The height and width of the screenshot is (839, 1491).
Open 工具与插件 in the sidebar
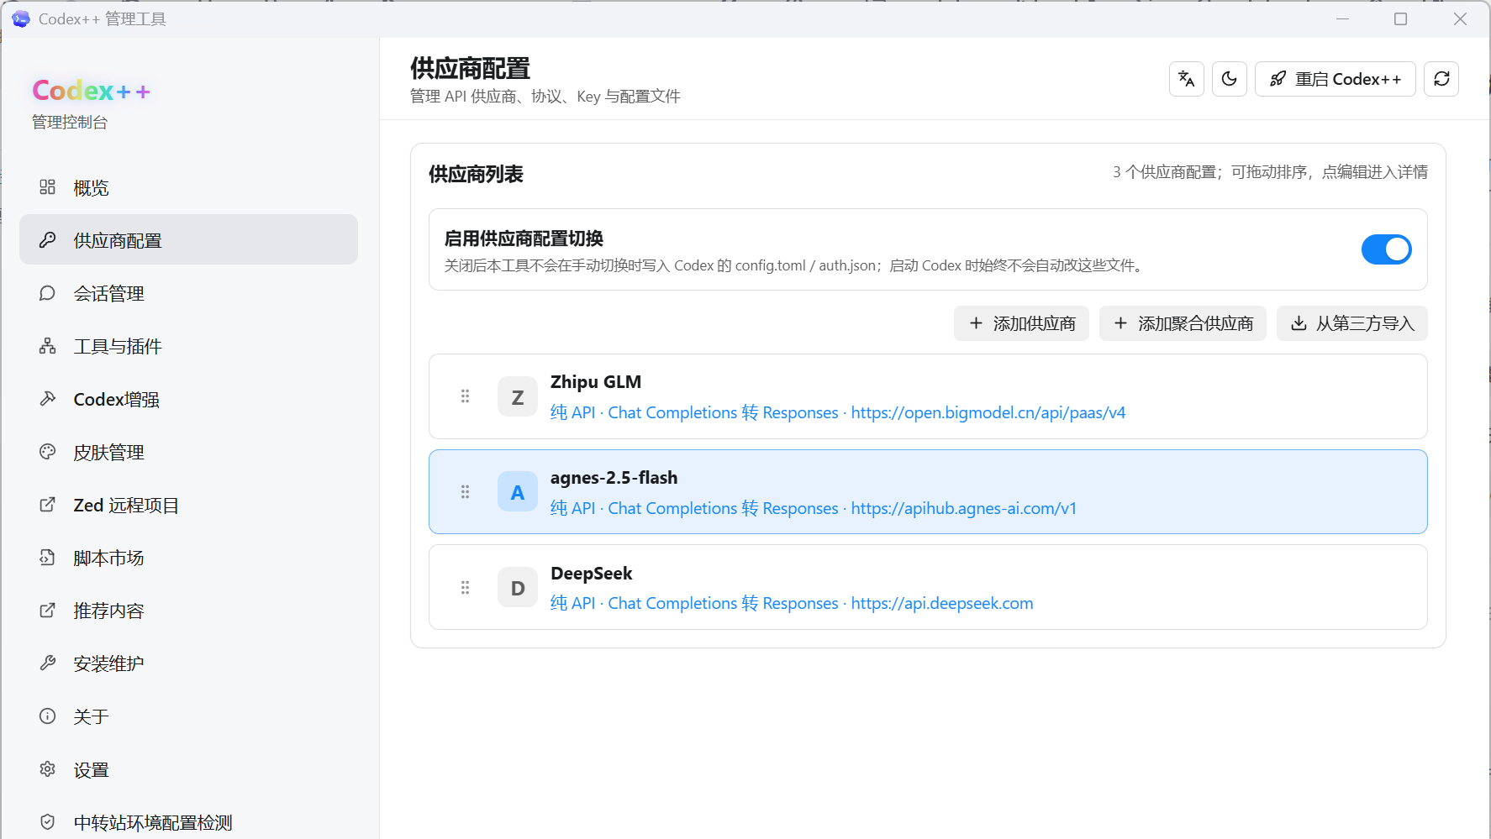[188, 346]
